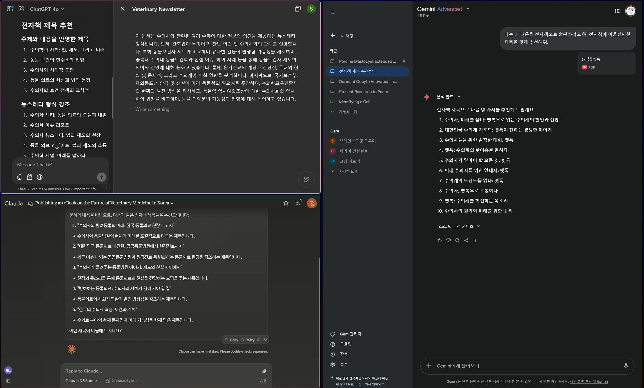Give thumbs up to Claude's response
Image resolution: width=644 pixels, height=388 pixels.
point(259,340)
